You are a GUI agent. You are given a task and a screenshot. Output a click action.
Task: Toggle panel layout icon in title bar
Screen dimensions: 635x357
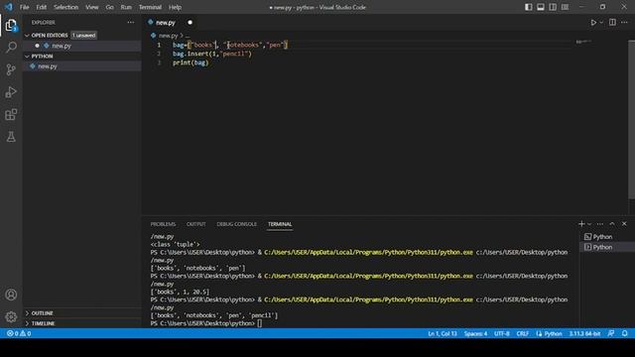[x=541, y=7]
